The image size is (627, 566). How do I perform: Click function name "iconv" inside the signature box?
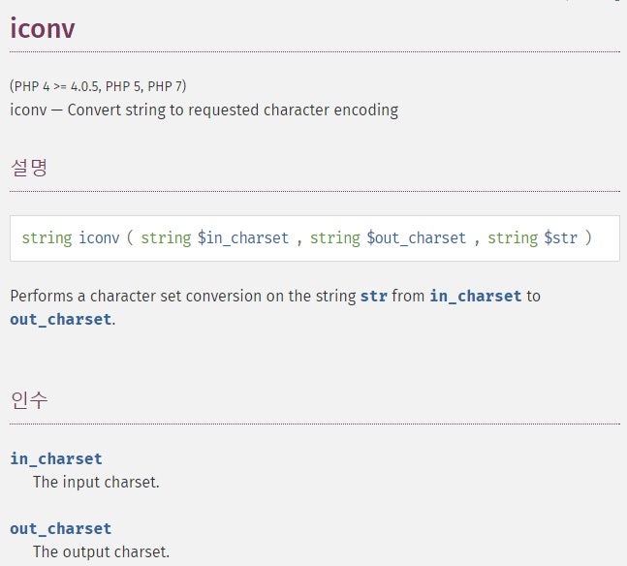[100, 237]
